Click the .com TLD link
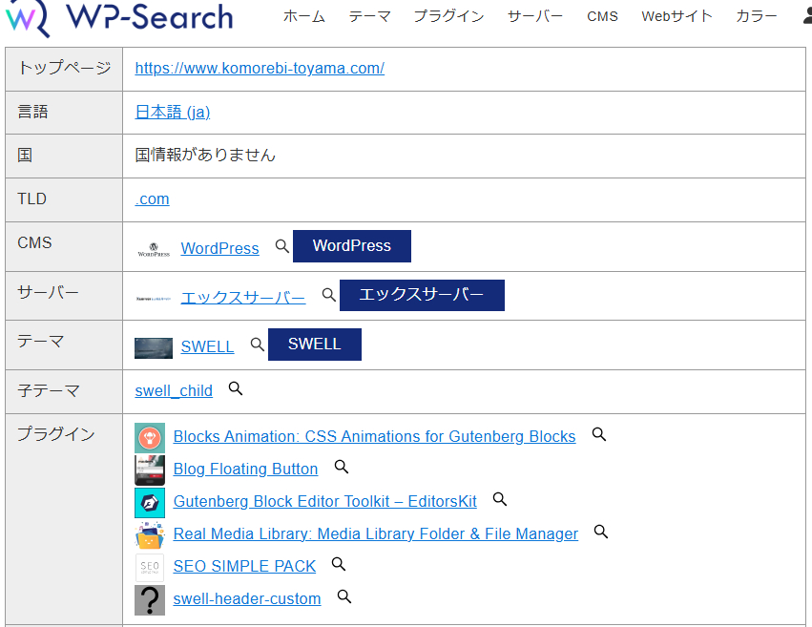This screenshot has width=812, height=627. pos(152,199)
